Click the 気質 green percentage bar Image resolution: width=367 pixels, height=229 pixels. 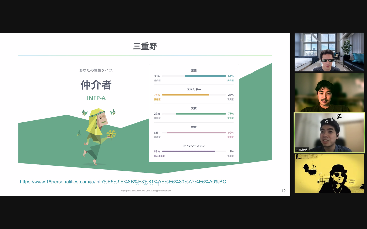click(194, 113)
